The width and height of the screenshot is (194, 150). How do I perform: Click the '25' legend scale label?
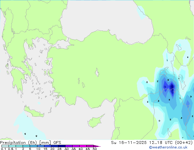[59, 149]
